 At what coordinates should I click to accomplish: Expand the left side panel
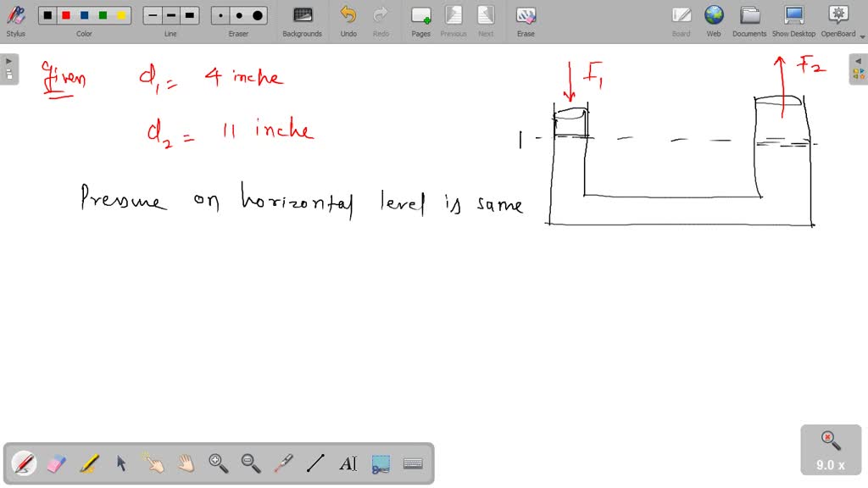click(x=8, y=60)
